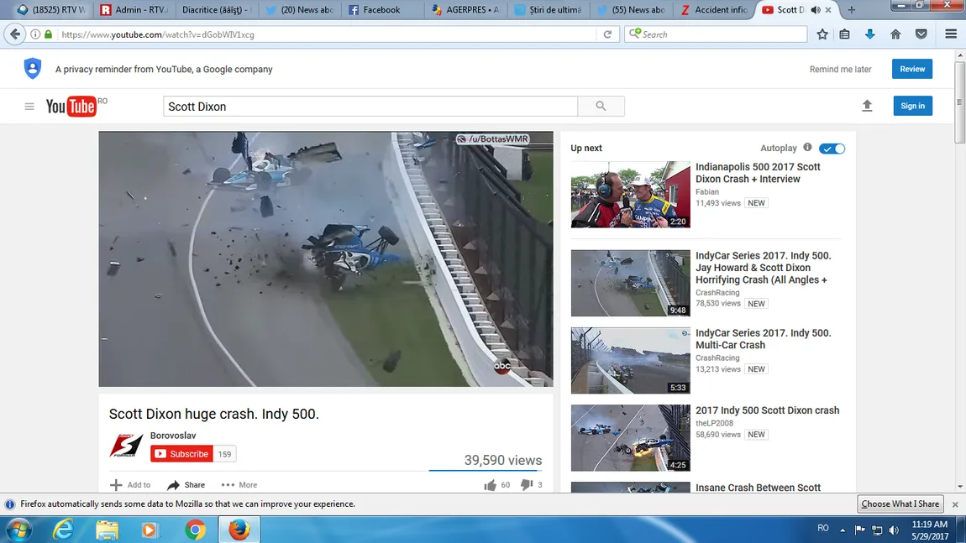Dismiss Firefox data notification bar
Screen dimensions: 966x543
955,504
